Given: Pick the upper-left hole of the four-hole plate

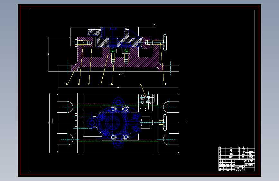Looking at the screenshot, I should [142, 97].
